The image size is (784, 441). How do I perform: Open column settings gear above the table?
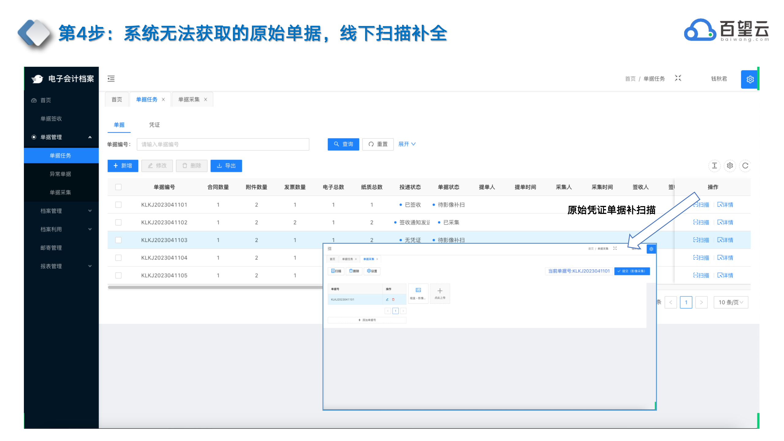pos(730,166)
